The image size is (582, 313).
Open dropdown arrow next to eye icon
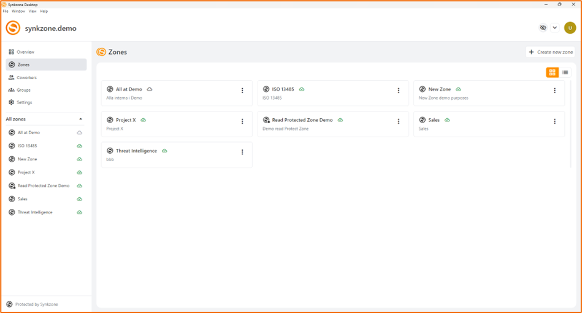(x=554, y=28)
